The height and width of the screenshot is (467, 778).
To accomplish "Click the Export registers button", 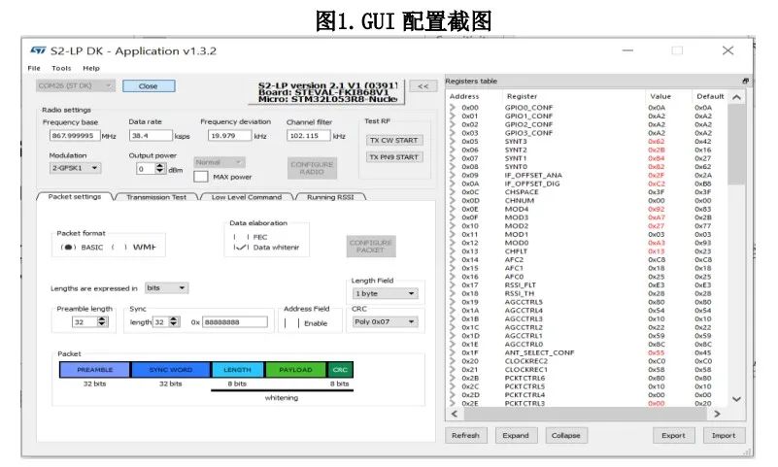I will (673, 435).
